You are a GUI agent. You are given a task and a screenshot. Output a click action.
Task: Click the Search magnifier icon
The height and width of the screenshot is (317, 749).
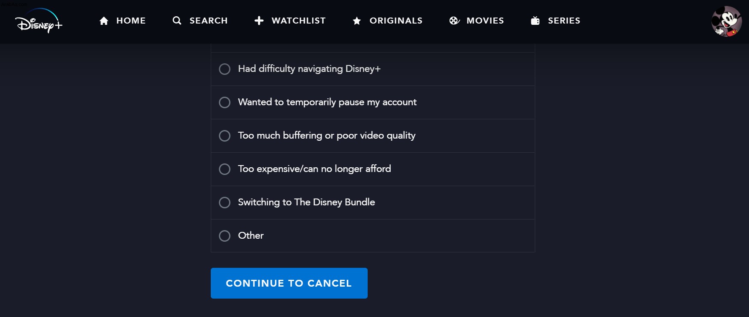pyautogui.click(x=177, y=21)
